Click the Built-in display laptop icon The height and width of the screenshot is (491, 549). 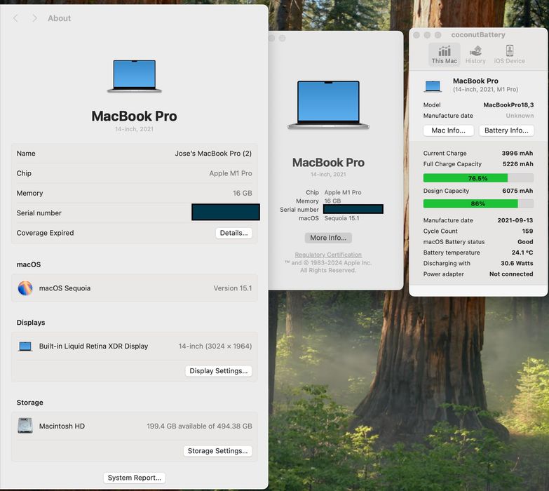pos(25,347)
